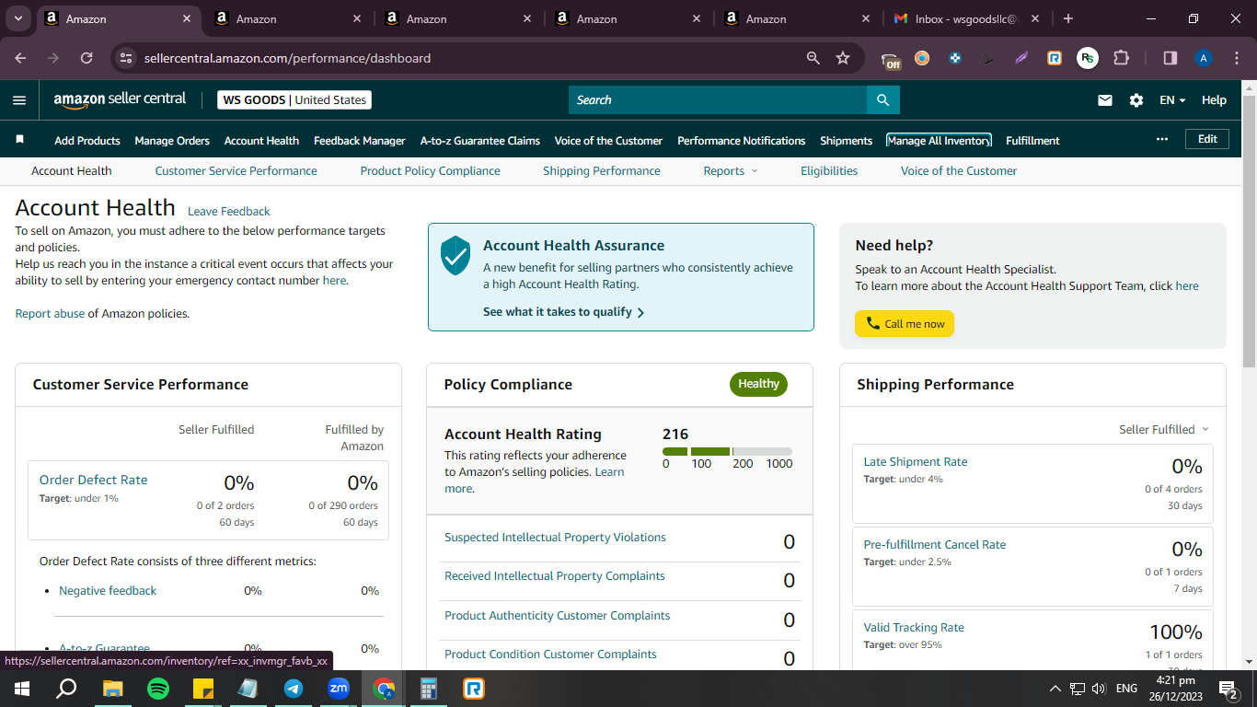Viewport: 1257px width, 707px height.
Task: Open the Late Shipment Rate link
Action: (916, 462)
